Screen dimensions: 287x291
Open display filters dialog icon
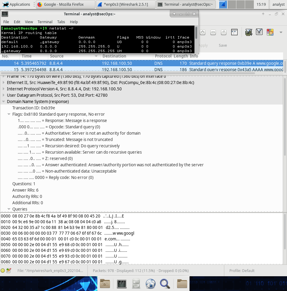tap(259, 32)
